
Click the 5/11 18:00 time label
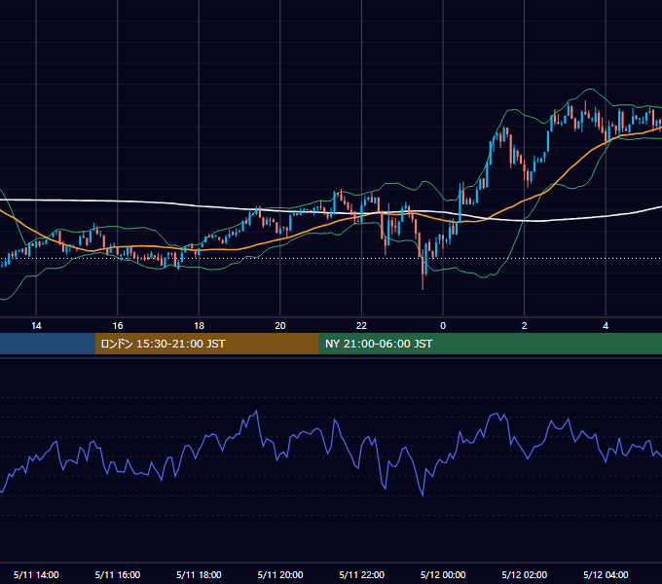coord(199,574)
